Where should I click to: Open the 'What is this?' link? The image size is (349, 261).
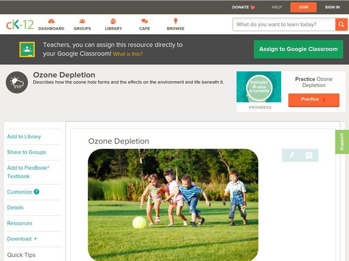[128, 54]
